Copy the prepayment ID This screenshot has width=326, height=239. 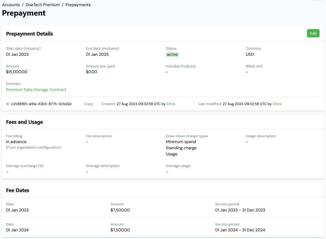[x=88, y=104]
